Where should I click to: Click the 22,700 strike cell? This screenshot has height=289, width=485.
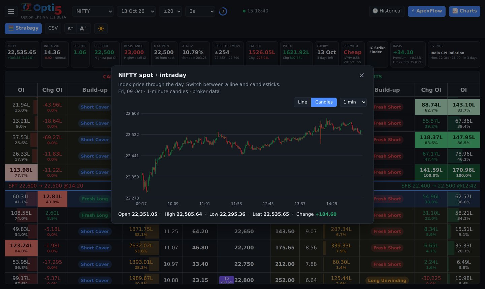pos(244,248)
